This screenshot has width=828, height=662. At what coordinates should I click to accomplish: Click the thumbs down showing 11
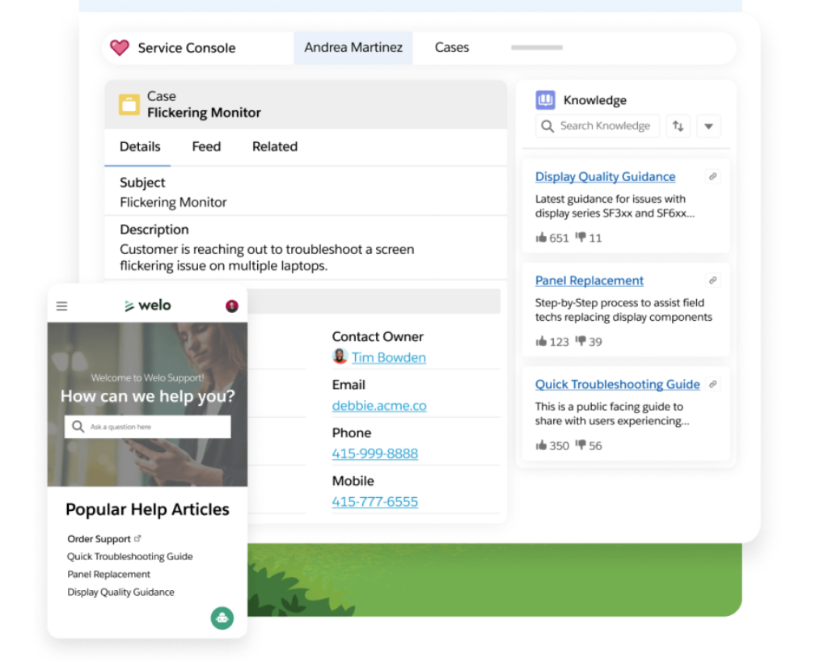pyautogui.click(x=581, y=237)
